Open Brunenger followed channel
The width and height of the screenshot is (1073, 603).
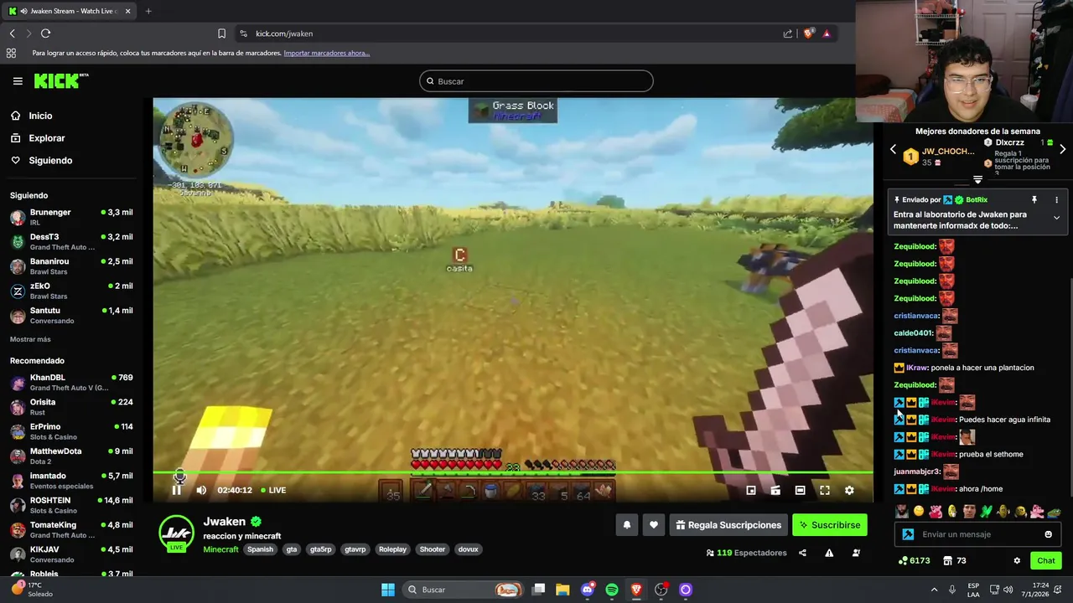point(71,217)
